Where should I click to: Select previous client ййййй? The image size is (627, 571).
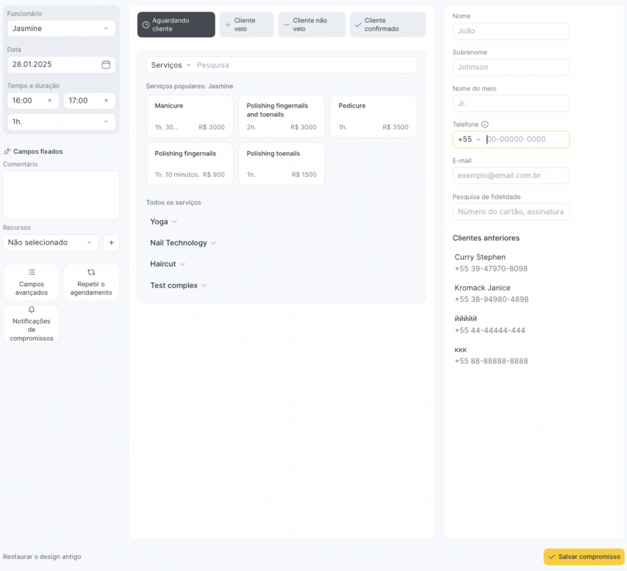490,324
